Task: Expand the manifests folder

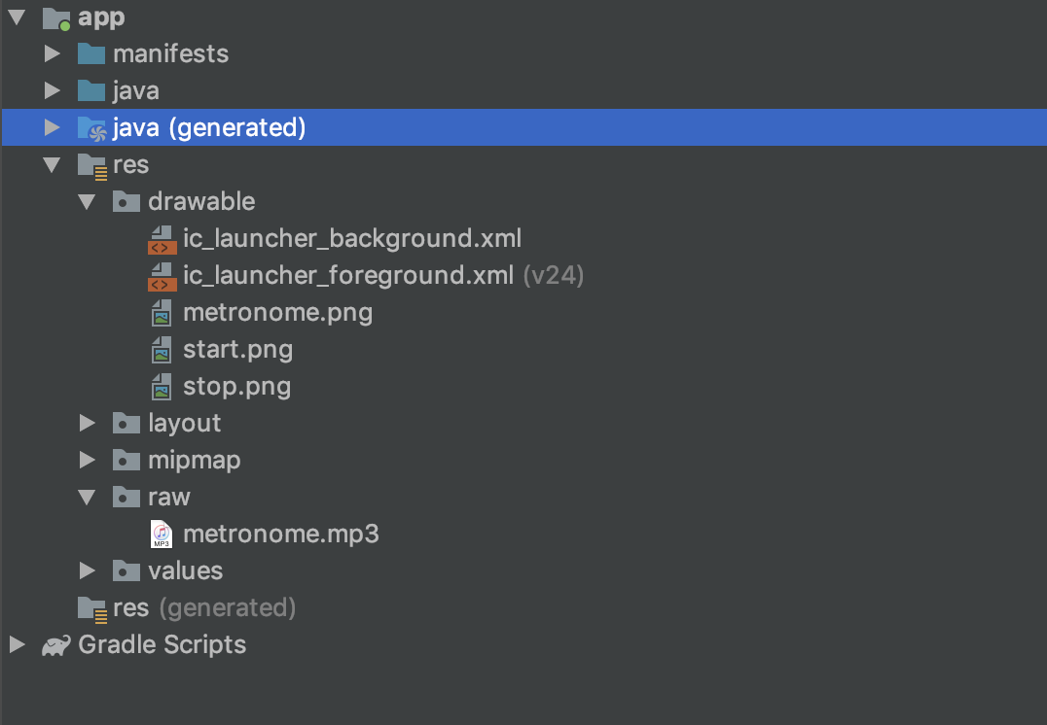Action: [53, 53]
